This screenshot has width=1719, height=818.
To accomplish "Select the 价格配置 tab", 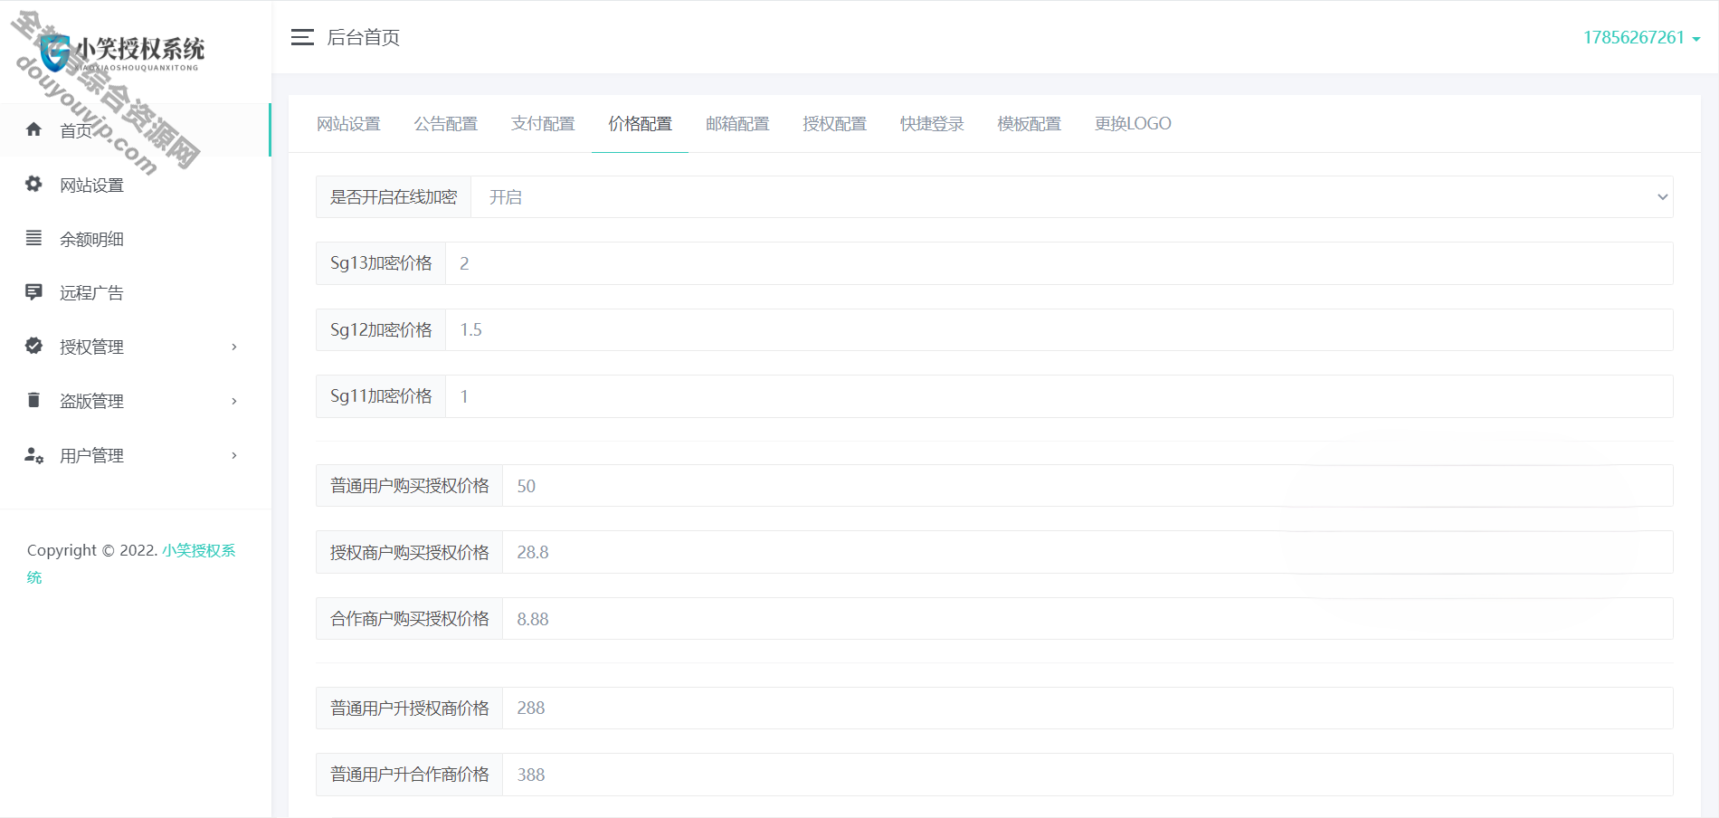I will click(x=640, y=124).
